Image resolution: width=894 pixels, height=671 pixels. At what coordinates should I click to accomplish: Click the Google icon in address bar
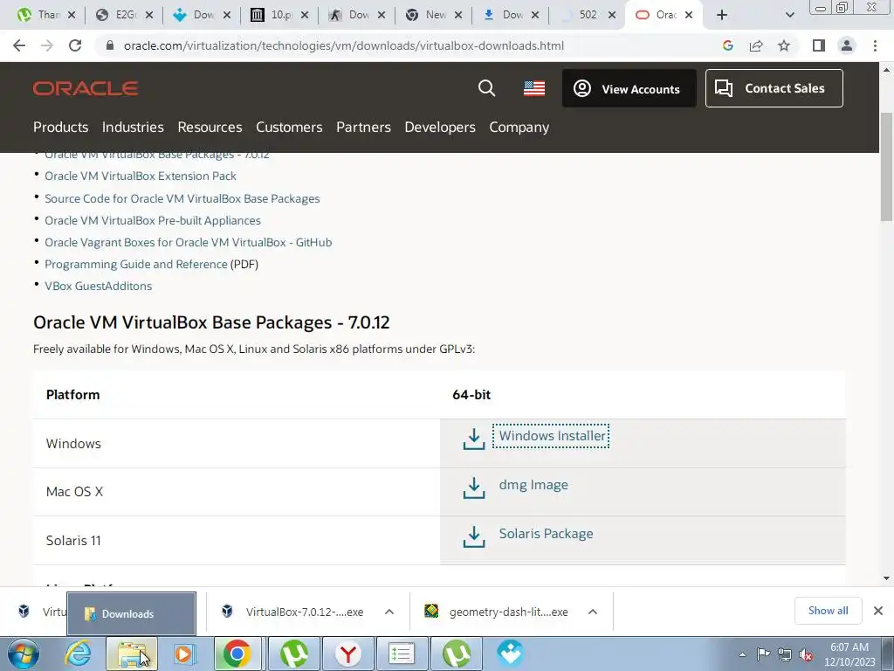point(727,45)
